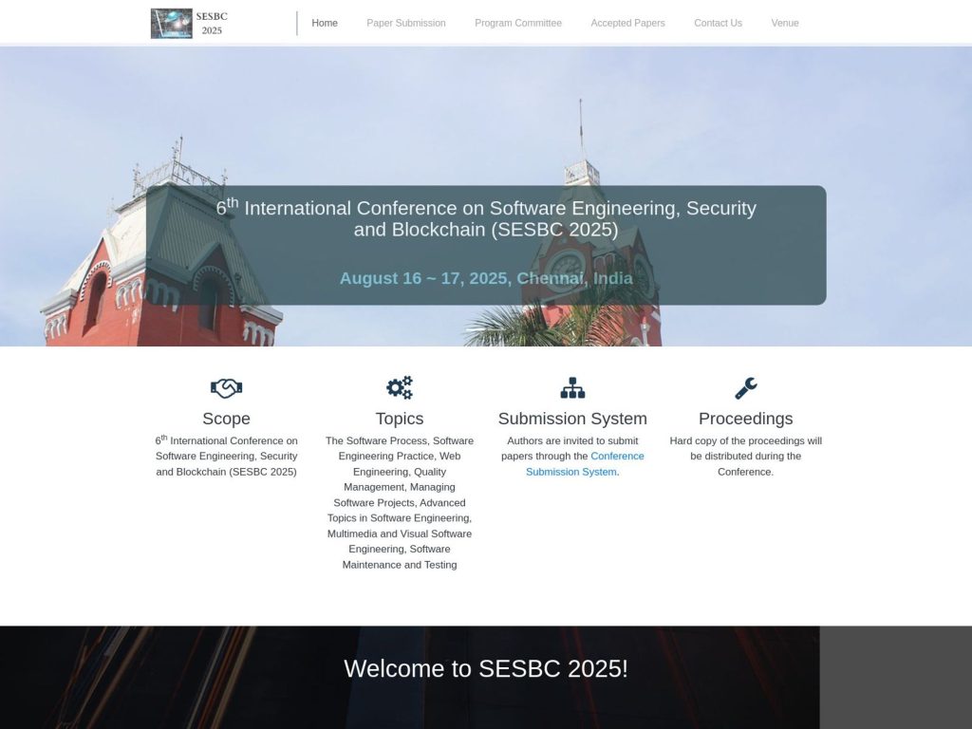Screen dimensions: 972x729
Task: Click the wrench icon above Proceedings
Action: tap(746, 387)
